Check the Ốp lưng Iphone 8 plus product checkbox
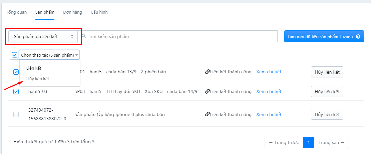Viewport: 371px width, 154px height. (16, 114)
